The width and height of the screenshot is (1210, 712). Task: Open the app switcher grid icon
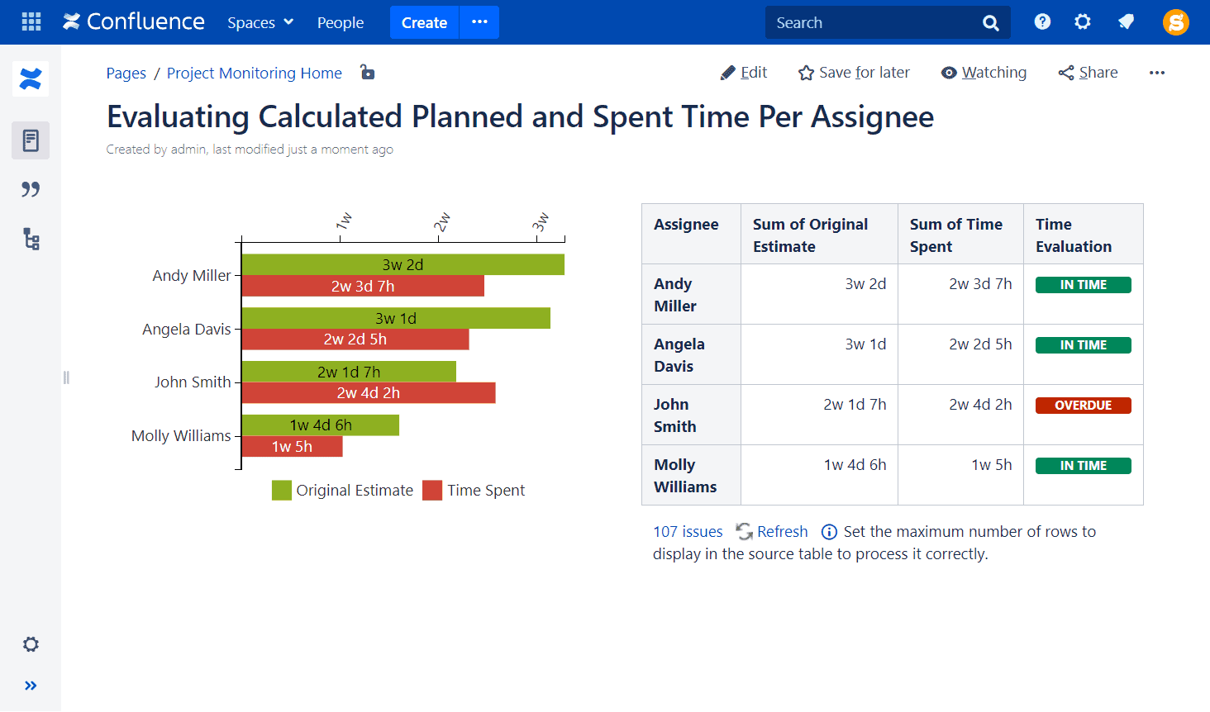31,22
